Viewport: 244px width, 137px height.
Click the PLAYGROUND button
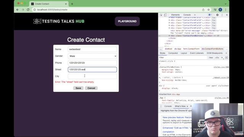(127, 21)
